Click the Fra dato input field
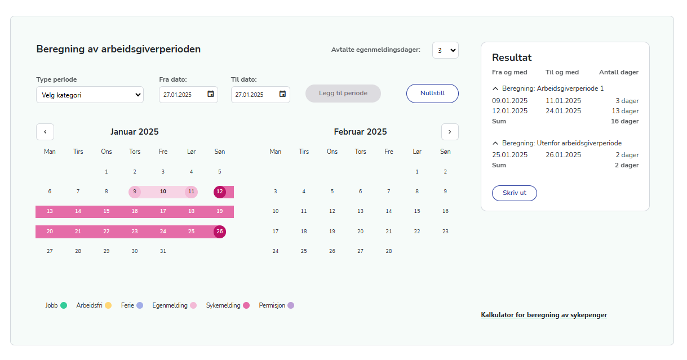This screenshot has height=360, width=687. tap(181, 95)
